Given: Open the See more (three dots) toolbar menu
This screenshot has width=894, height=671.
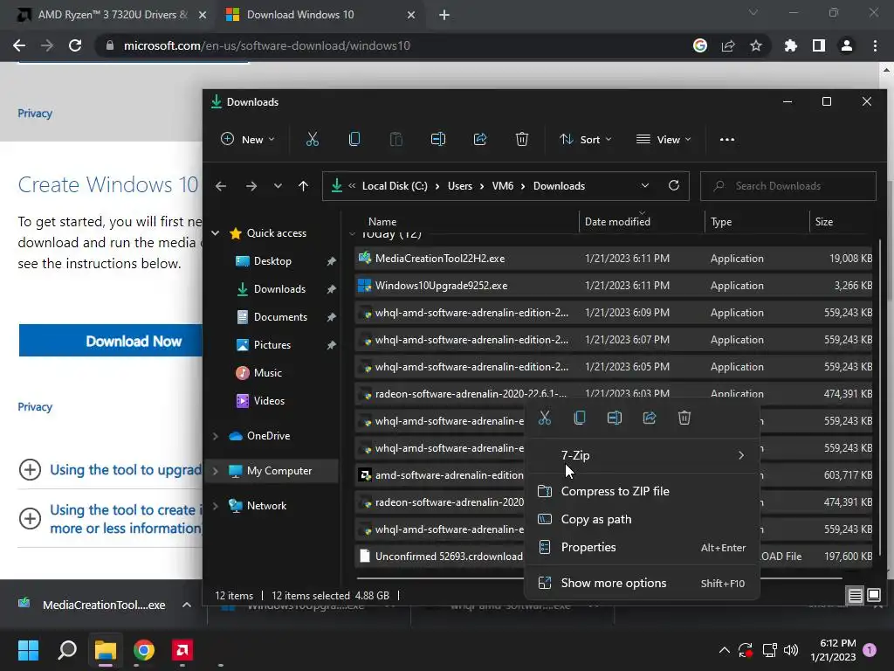Looking at the screenshot, I should (x=727, y=139).
